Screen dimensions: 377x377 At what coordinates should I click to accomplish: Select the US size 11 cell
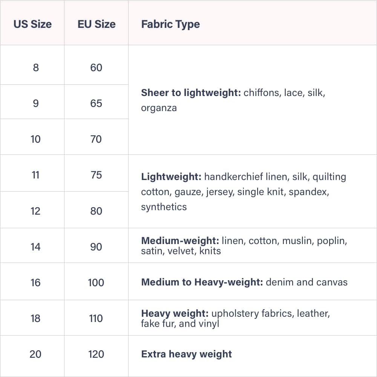[35, 175]
